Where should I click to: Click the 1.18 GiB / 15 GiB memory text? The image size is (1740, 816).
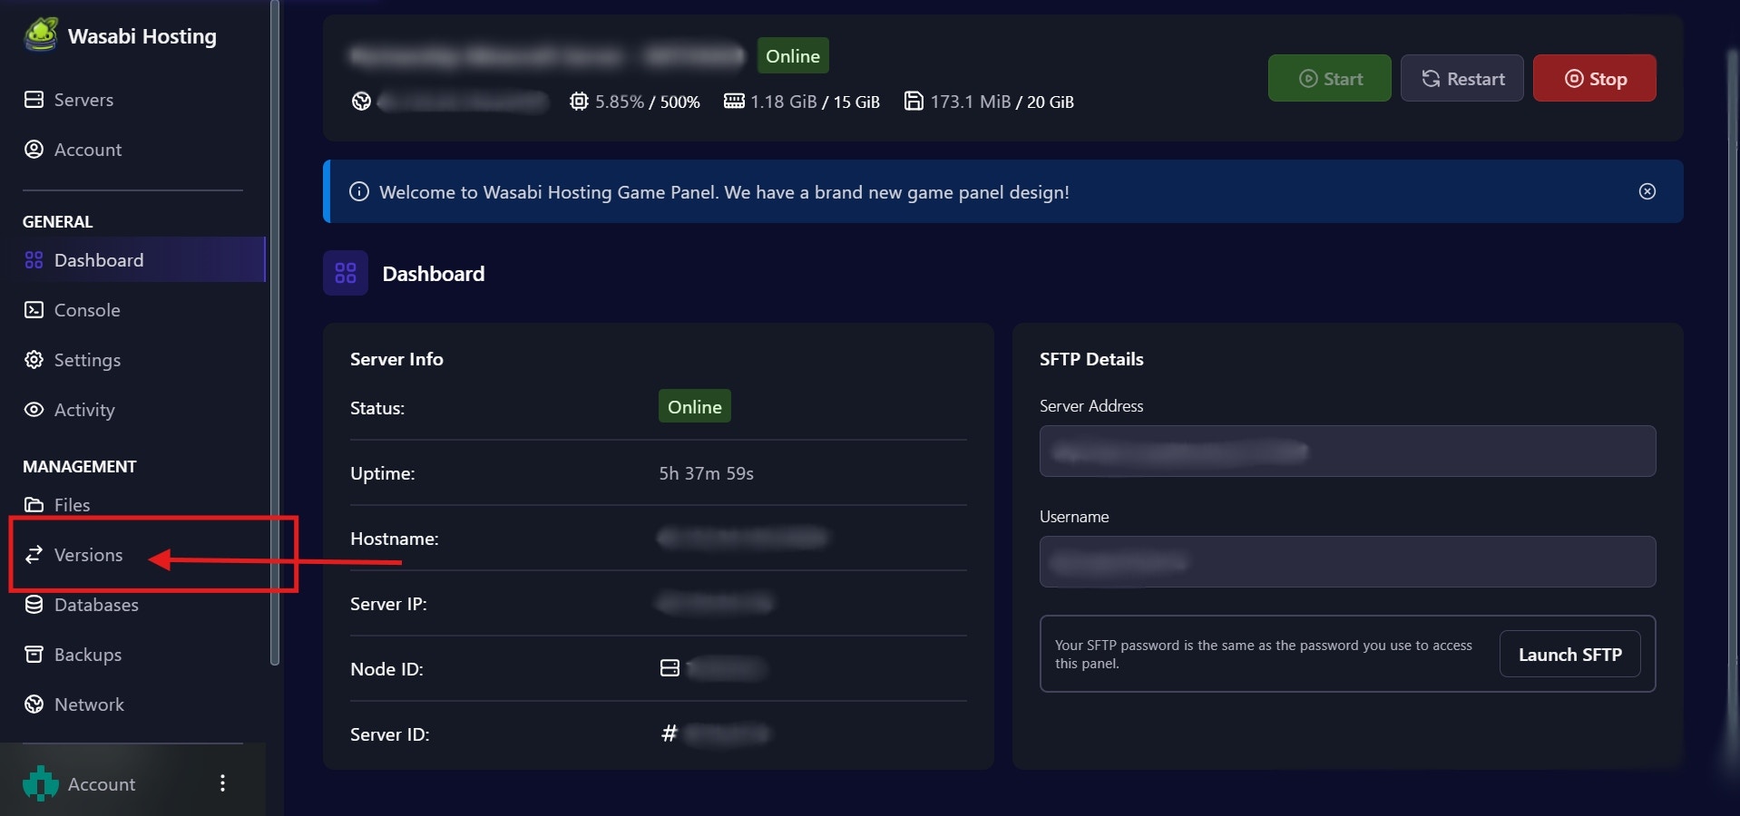[815, 102]
